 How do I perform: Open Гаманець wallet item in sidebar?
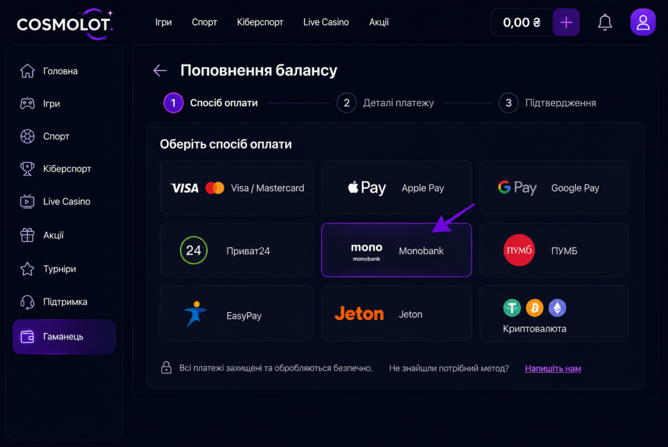point(64,336)
